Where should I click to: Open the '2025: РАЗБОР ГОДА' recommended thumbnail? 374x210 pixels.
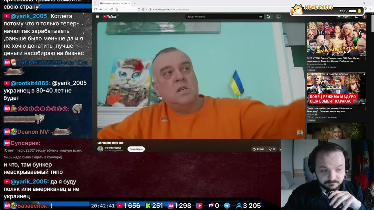tap(336, 39)
